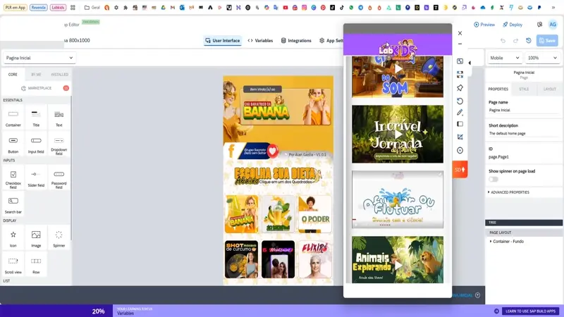Click the picture-in-picture icon on the overlay toolbar
Screen dimensions: 564x317
[460, 61]
